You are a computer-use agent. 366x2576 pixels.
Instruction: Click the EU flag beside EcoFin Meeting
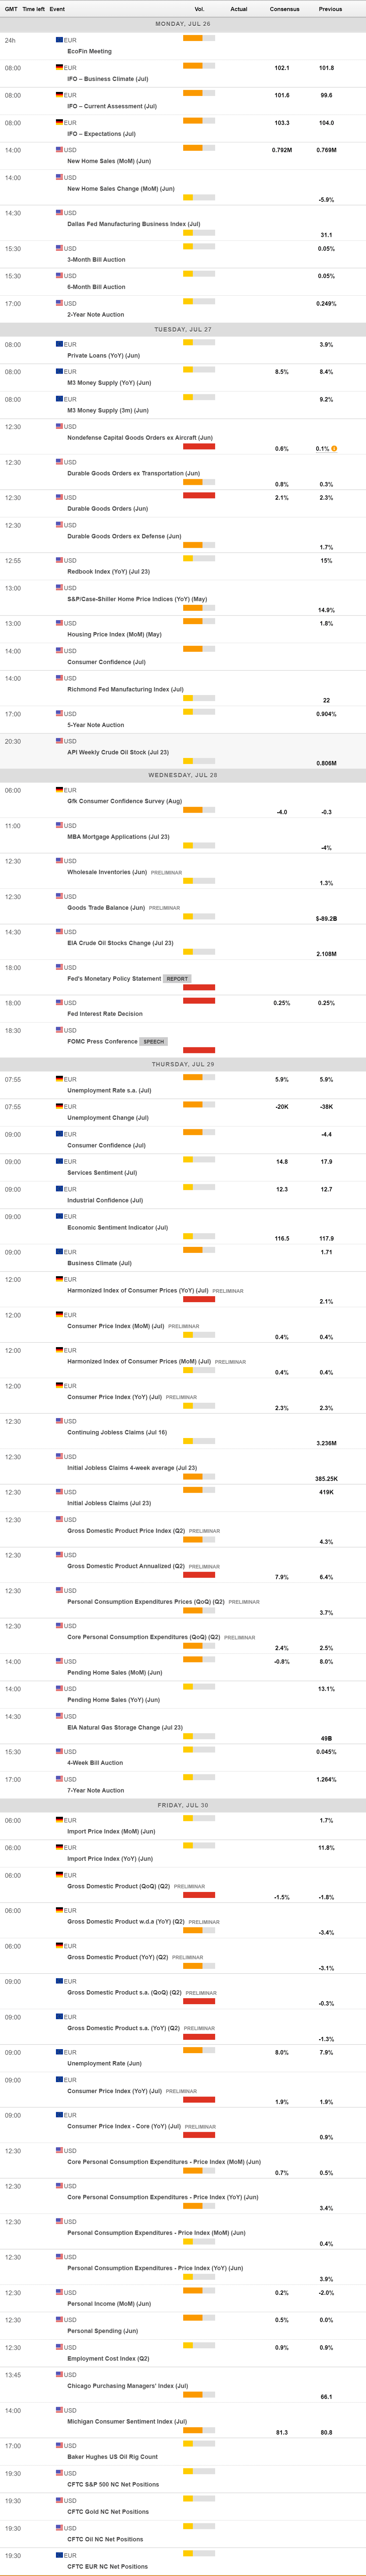[x=59, y=40]
